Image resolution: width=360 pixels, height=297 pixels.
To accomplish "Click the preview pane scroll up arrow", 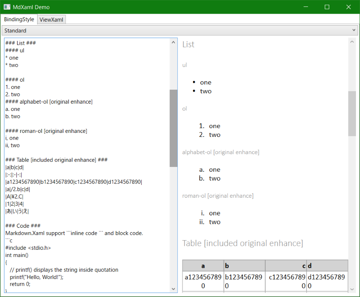I will pos(352,42).
